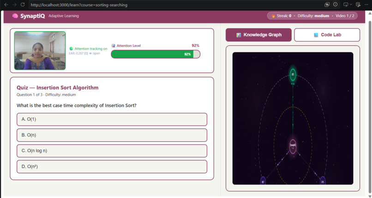This screenshot has width=372, height=198.
Task: Click the 92% value above attention bar
Action: tap(196, 46)
